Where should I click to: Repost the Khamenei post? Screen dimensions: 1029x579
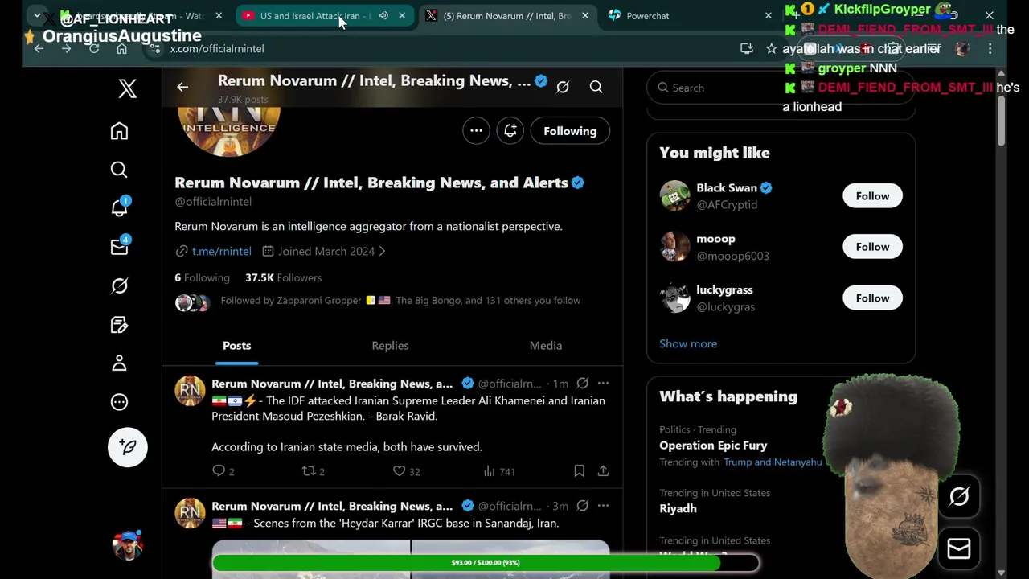308,471
